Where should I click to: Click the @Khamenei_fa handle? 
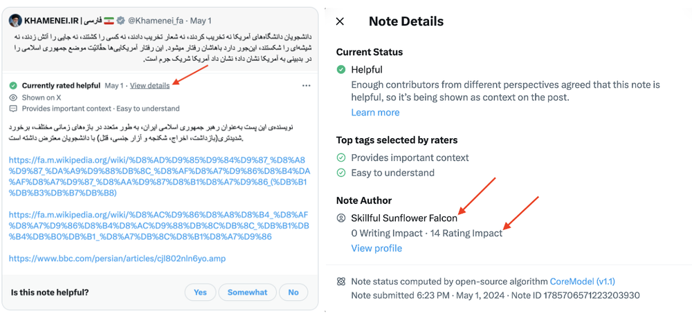tap(155, 21)
